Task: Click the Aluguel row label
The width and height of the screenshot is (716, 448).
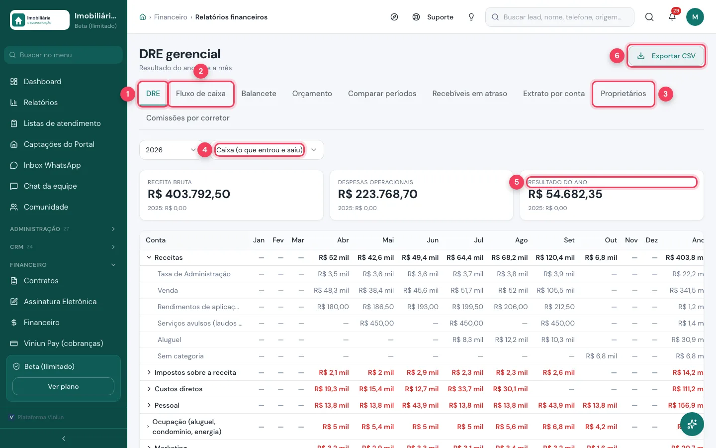Action: (169, 339)
